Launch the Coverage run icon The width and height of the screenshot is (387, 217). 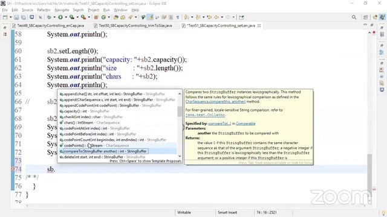(x=72, y=17)
